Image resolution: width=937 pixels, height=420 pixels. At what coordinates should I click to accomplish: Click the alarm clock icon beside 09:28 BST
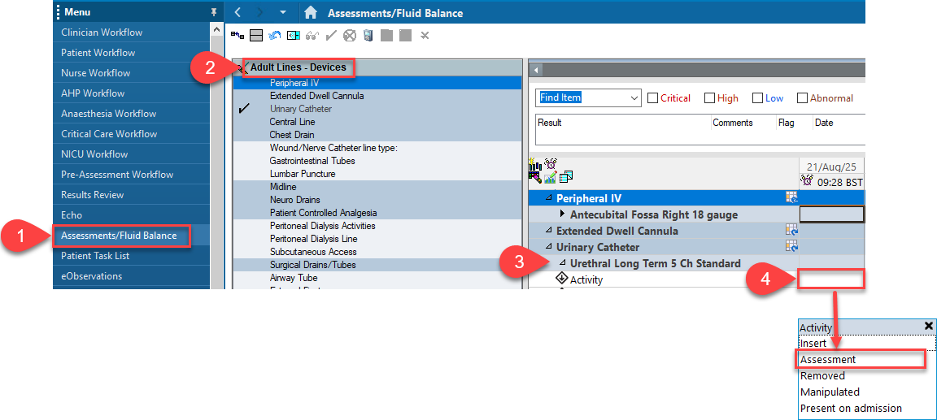(x=808, y=181)
